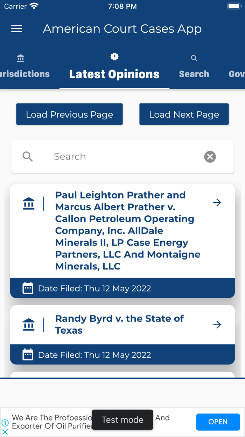The width and height of the screenshot is (245, 437).
Task: Switch to the Search tab
Action: coord(194,74)
